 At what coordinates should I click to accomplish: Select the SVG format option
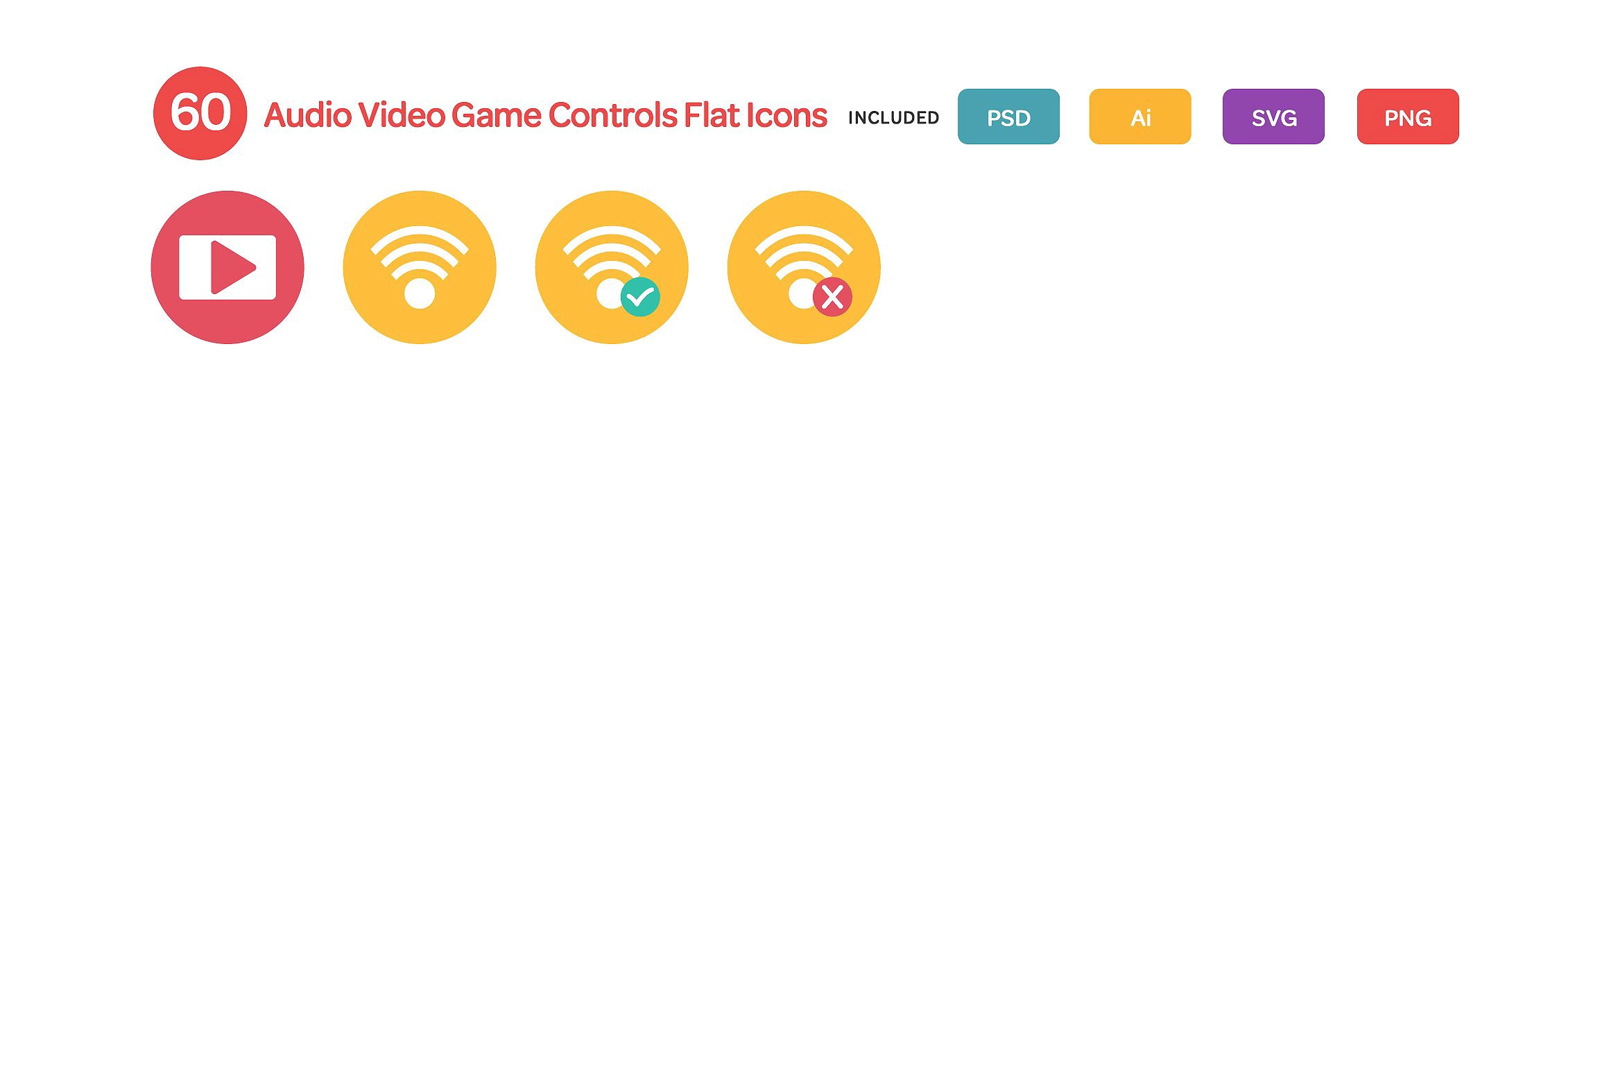(1273, 116)
